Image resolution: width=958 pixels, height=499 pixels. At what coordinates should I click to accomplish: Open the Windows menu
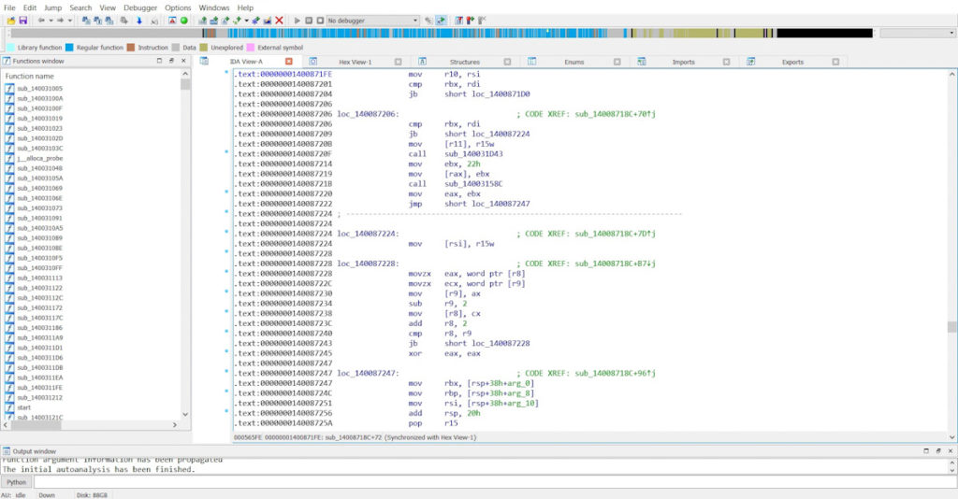pos(214,7)
